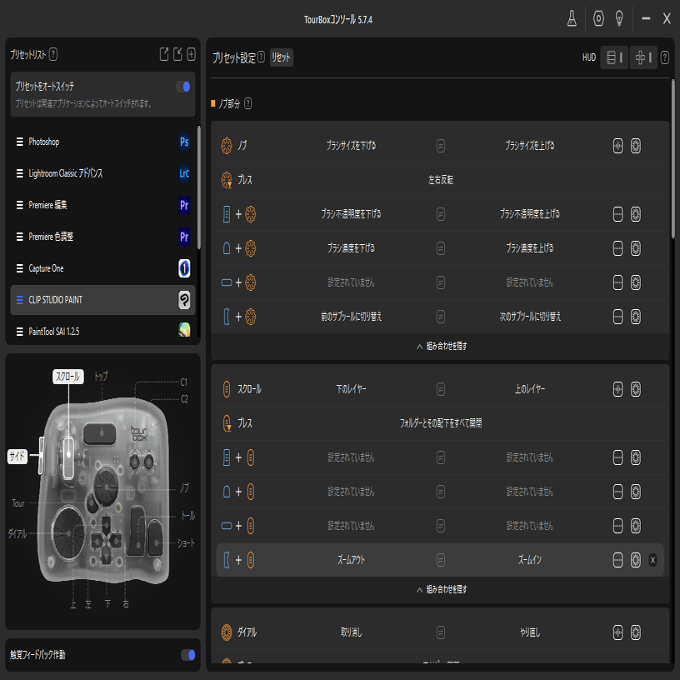Select Lightroom Classic アドバンス preset

(x=102, y=173)
